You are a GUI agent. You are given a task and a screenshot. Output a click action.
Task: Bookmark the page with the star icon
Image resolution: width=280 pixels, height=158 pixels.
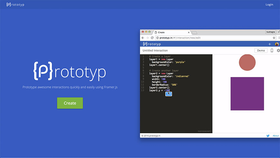pos(274,38)
